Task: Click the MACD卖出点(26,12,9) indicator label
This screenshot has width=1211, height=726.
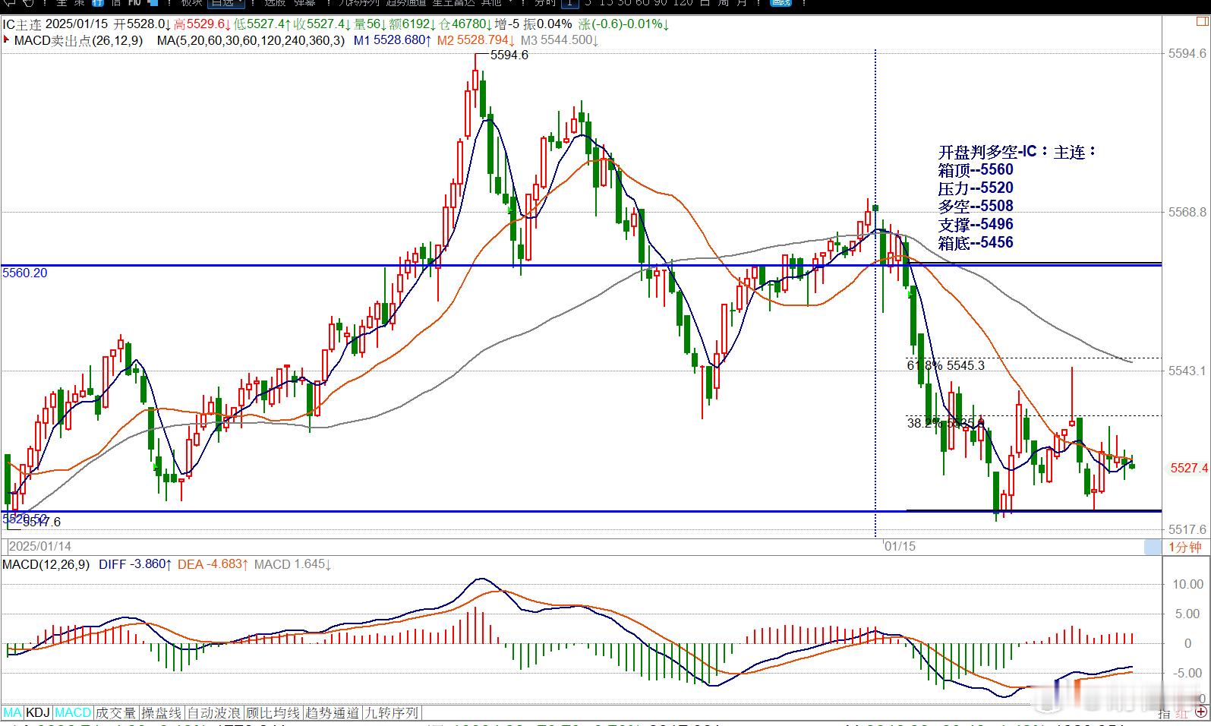Action: tap(78, 40)
